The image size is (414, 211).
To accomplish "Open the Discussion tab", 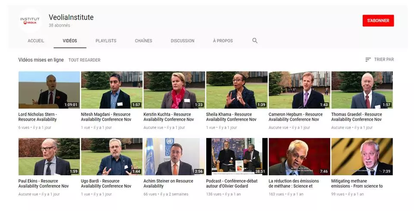I will pyautogui.click(x=182, y=41).
